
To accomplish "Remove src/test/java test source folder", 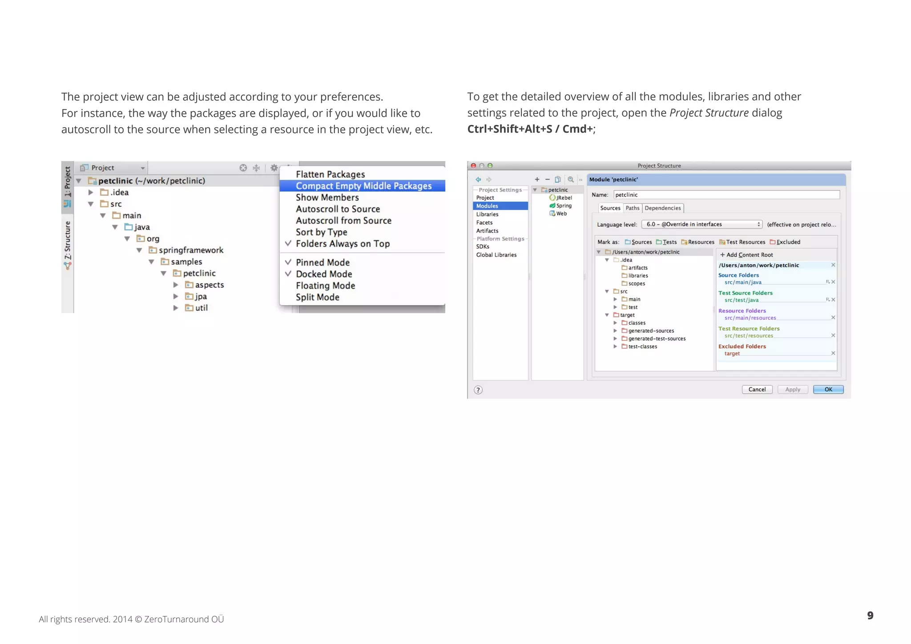I will point(833,299).
